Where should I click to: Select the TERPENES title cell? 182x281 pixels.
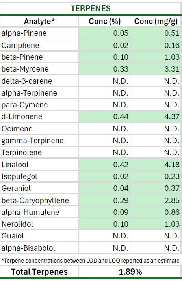pos(91,8)
